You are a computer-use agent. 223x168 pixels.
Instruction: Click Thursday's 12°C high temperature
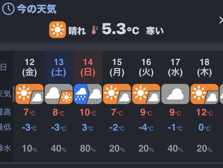click(x=204, y=112)
